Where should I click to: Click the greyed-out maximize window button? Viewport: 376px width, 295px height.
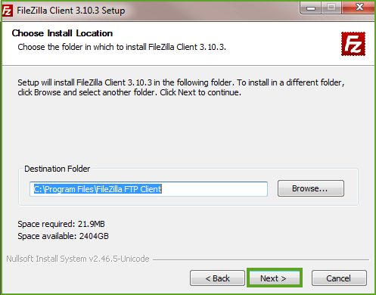331,8
